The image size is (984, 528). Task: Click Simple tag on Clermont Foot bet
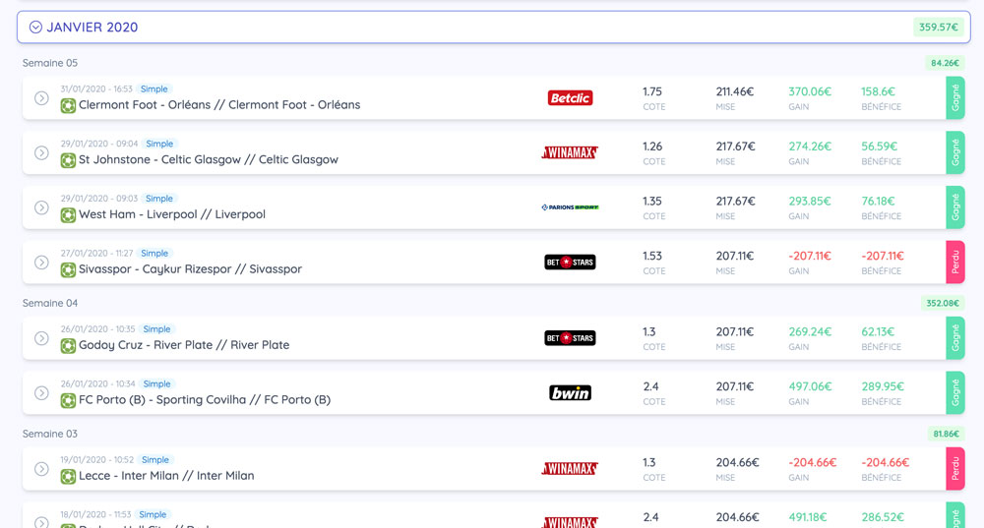(x=154, y=89)
